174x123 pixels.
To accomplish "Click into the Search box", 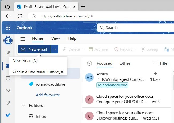I will click(135, 28).
